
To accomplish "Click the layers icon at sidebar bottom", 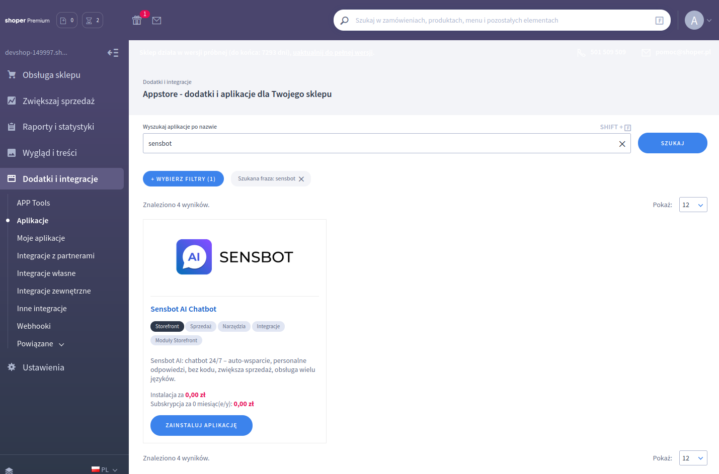I will pos(9,470).
